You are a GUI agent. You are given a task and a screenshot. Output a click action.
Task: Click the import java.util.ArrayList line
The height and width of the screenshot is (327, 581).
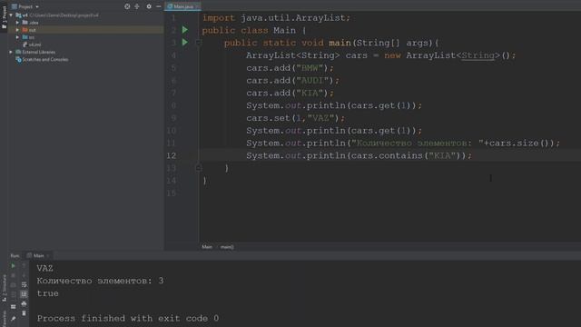[276, 17]
